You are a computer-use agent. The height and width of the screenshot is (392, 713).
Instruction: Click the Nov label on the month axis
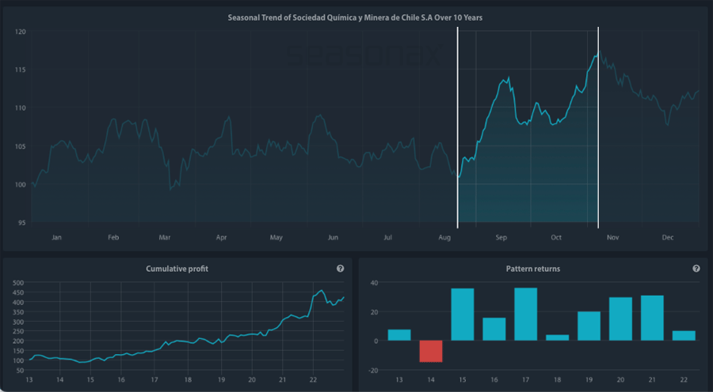point(612,237)
